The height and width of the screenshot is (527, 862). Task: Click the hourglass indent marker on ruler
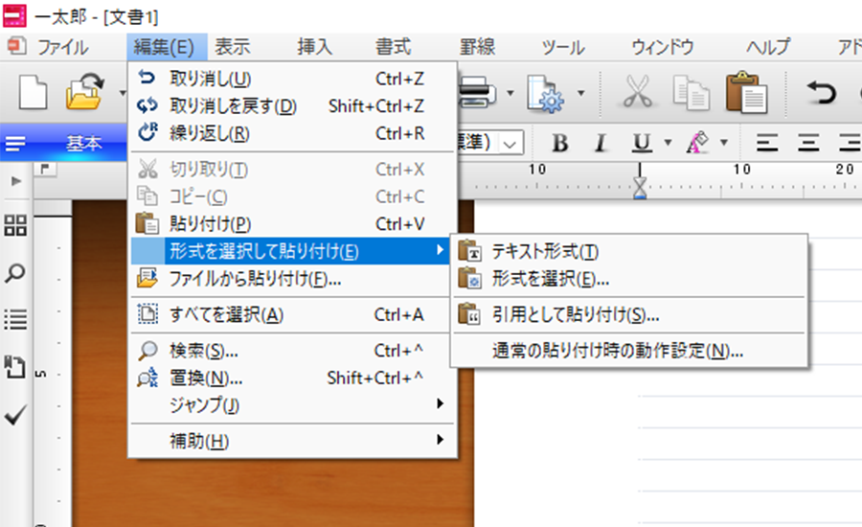point(641,187)
